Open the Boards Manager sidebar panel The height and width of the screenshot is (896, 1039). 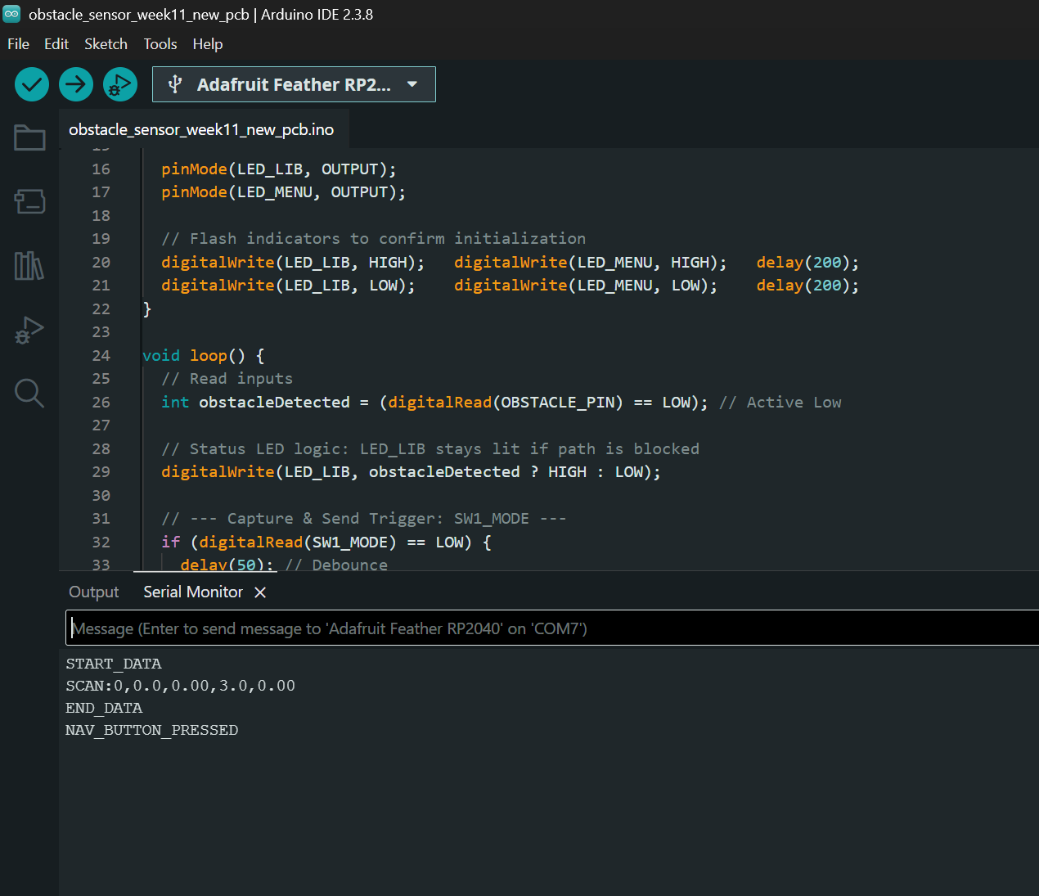pos(29,201)
